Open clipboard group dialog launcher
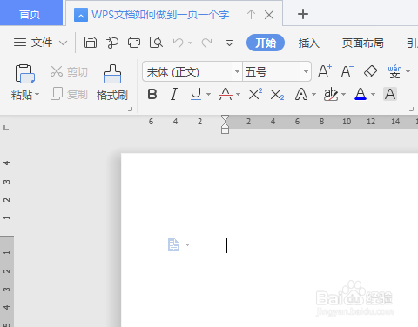Viewport: 418px width, 327px height. coord(131,110)
